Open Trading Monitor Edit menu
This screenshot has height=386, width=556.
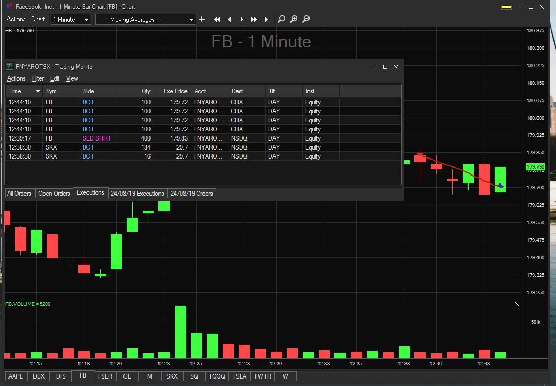55,78
